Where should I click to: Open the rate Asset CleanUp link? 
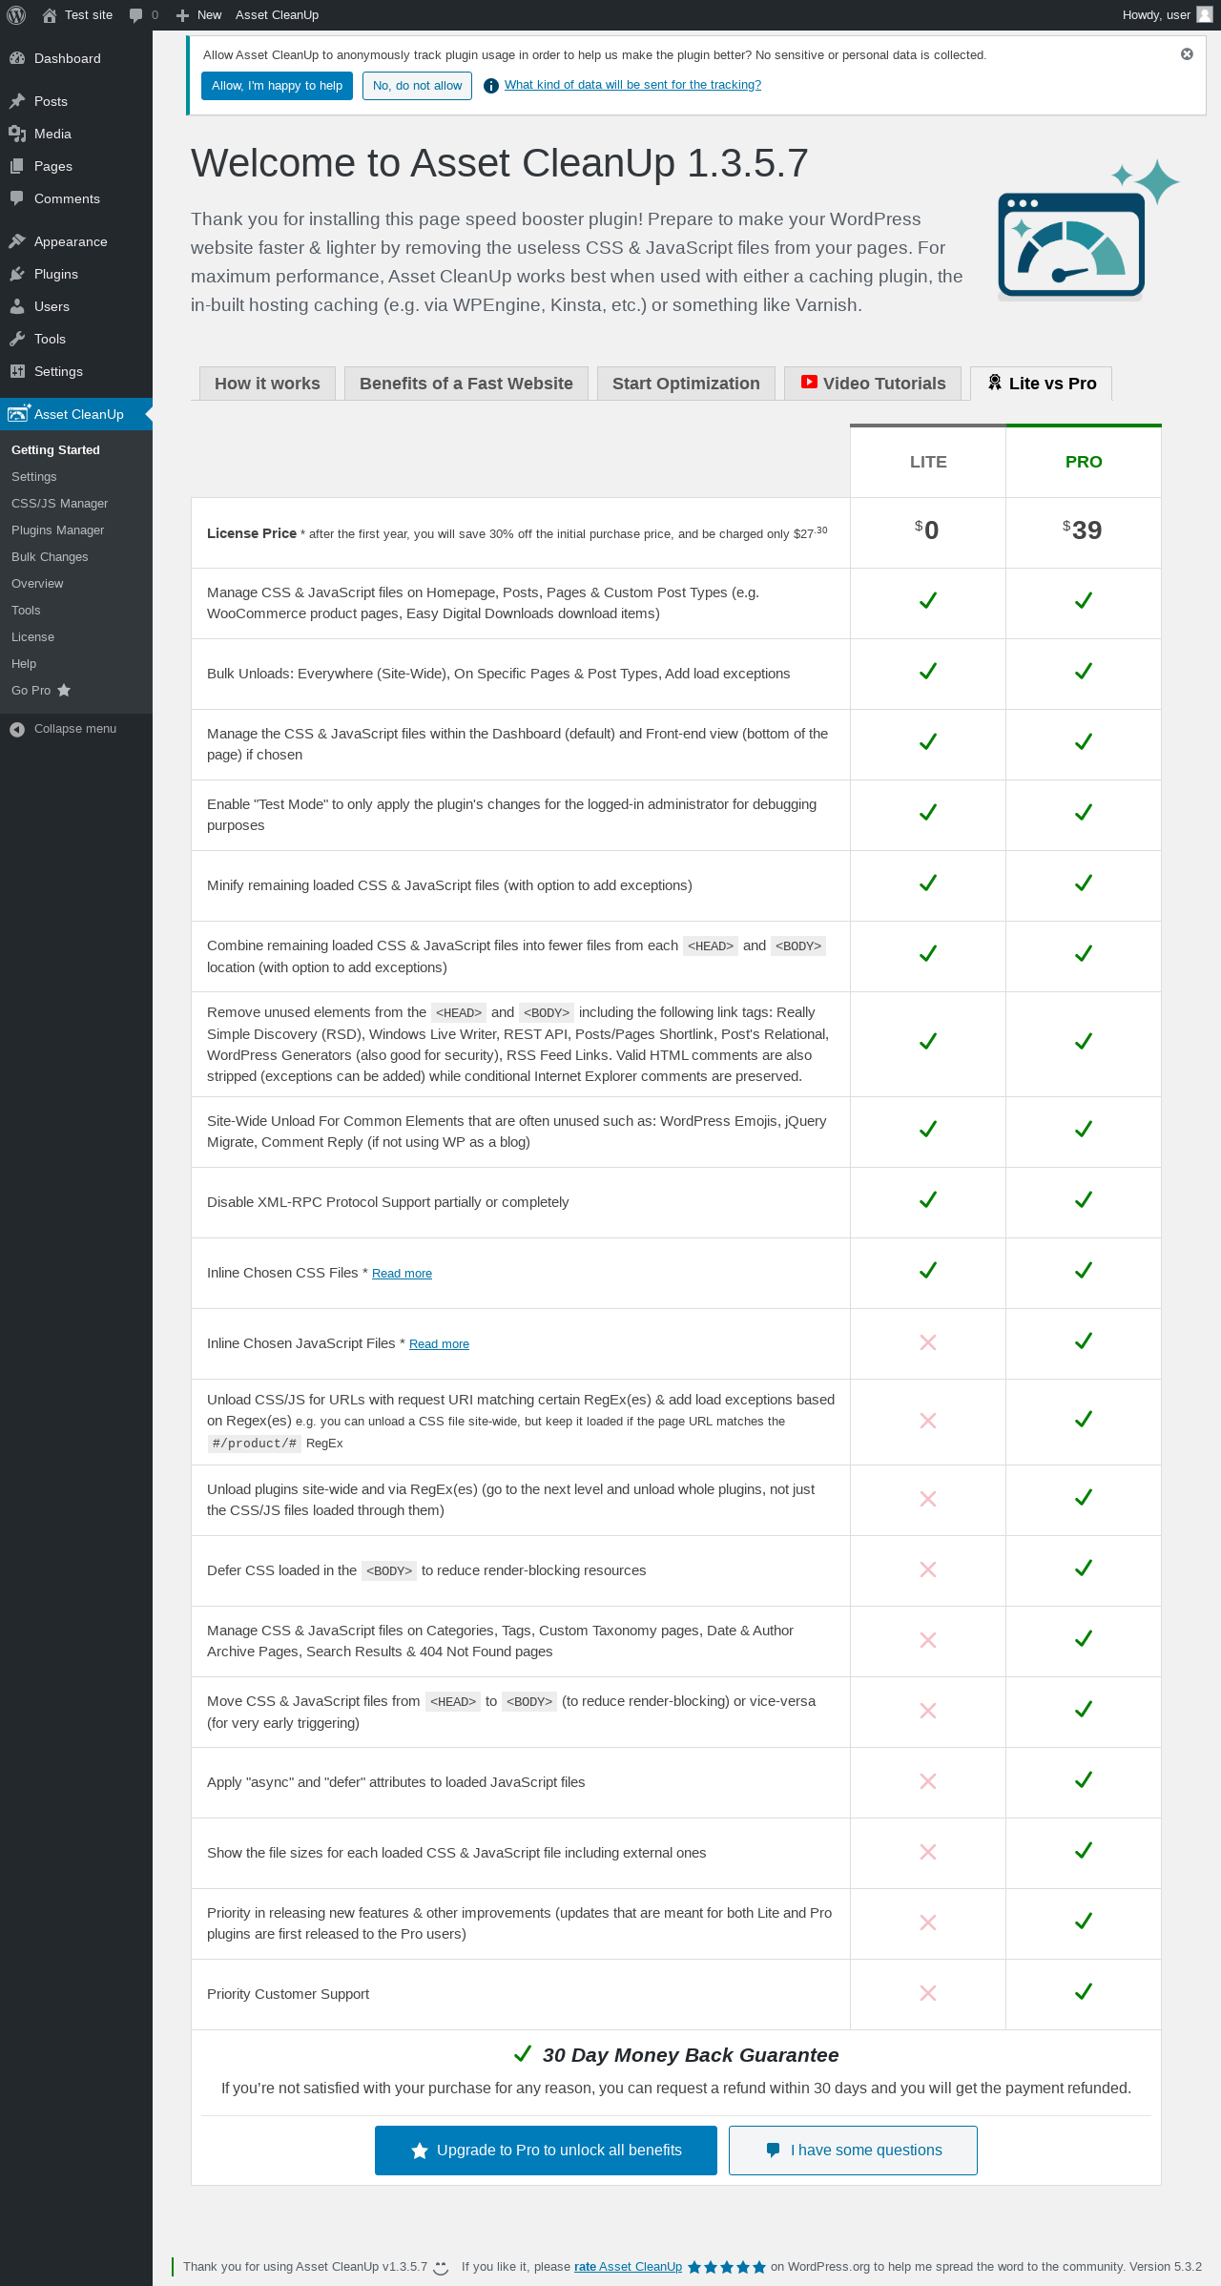tap(628, 2267)
